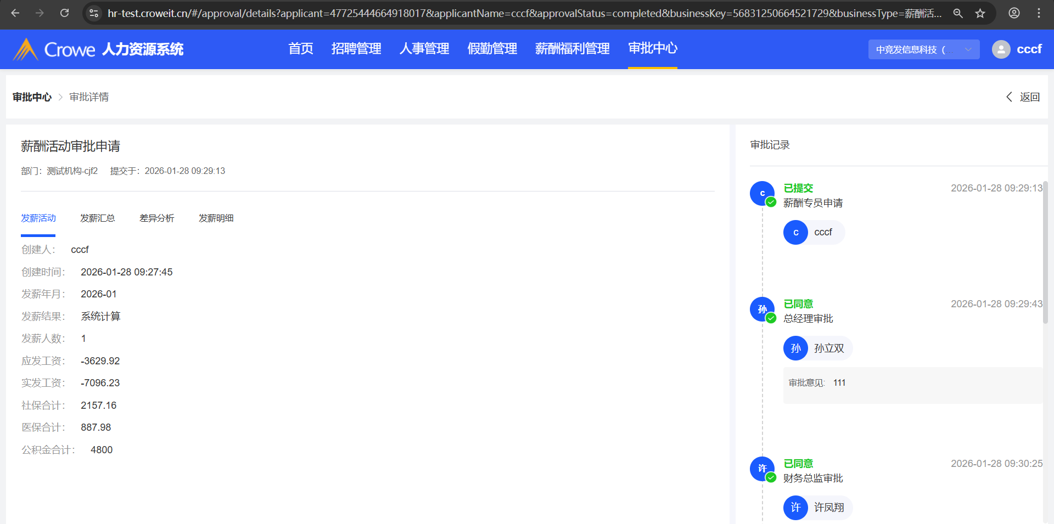Click the bookmark star icon

pos(980,13)
